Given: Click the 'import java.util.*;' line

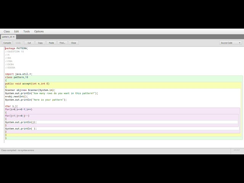Looking at the screenshot, I should click(x=19, y=74).
